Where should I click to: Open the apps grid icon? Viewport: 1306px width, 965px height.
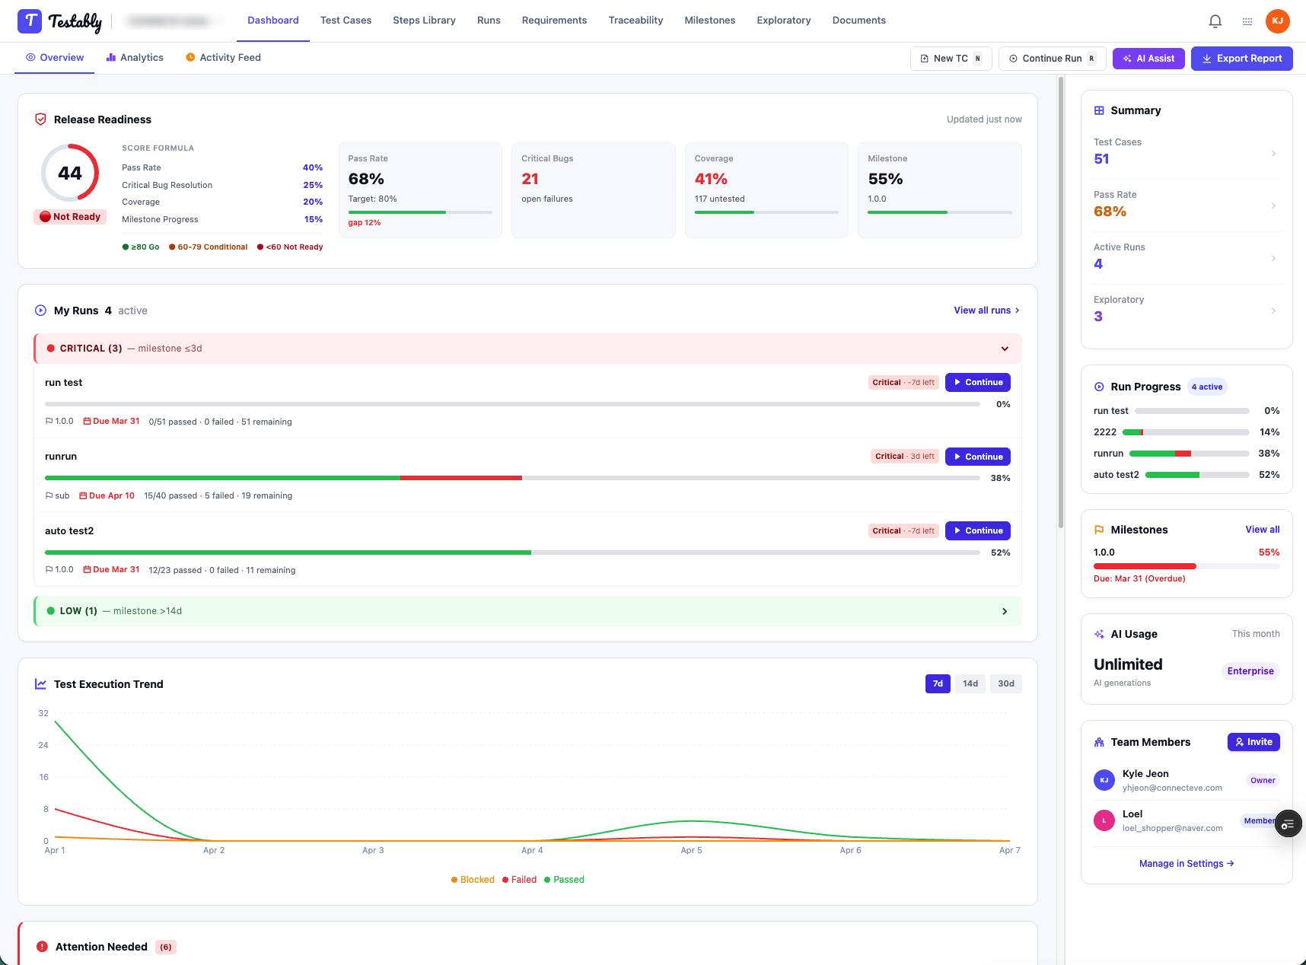(1247, 21)
